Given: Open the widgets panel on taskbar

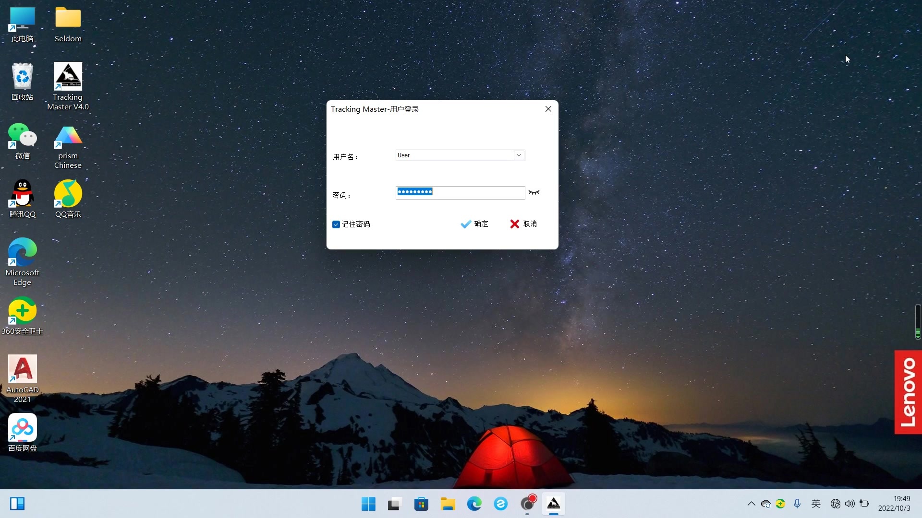Looking at the screenshot, I should (17, 504).
